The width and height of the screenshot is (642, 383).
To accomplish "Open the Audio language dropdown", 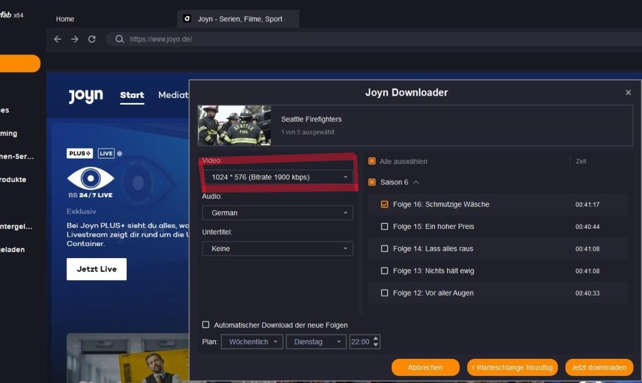I will pyautogui.click(x=278, y=213).
